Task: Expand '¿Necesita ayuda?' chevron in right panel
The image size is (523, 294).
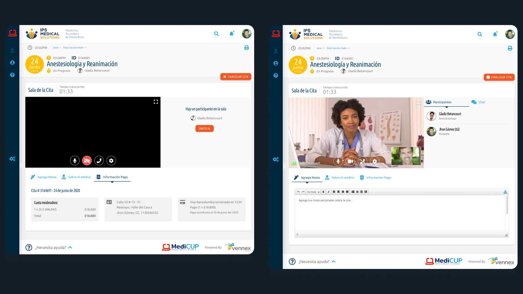Action: [x=334, y=262]
